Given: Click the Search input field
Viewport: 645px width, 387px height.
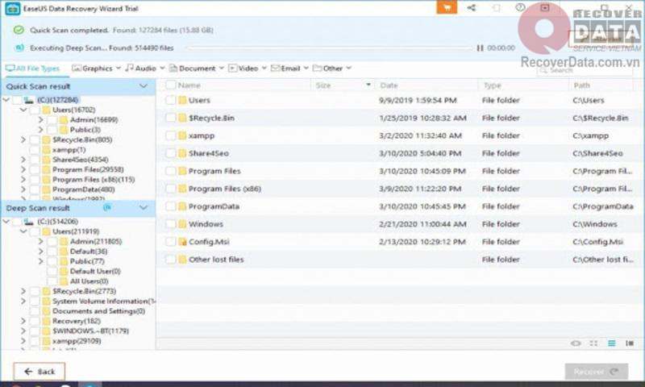Looking at the screenshot, I should [584, 70].
